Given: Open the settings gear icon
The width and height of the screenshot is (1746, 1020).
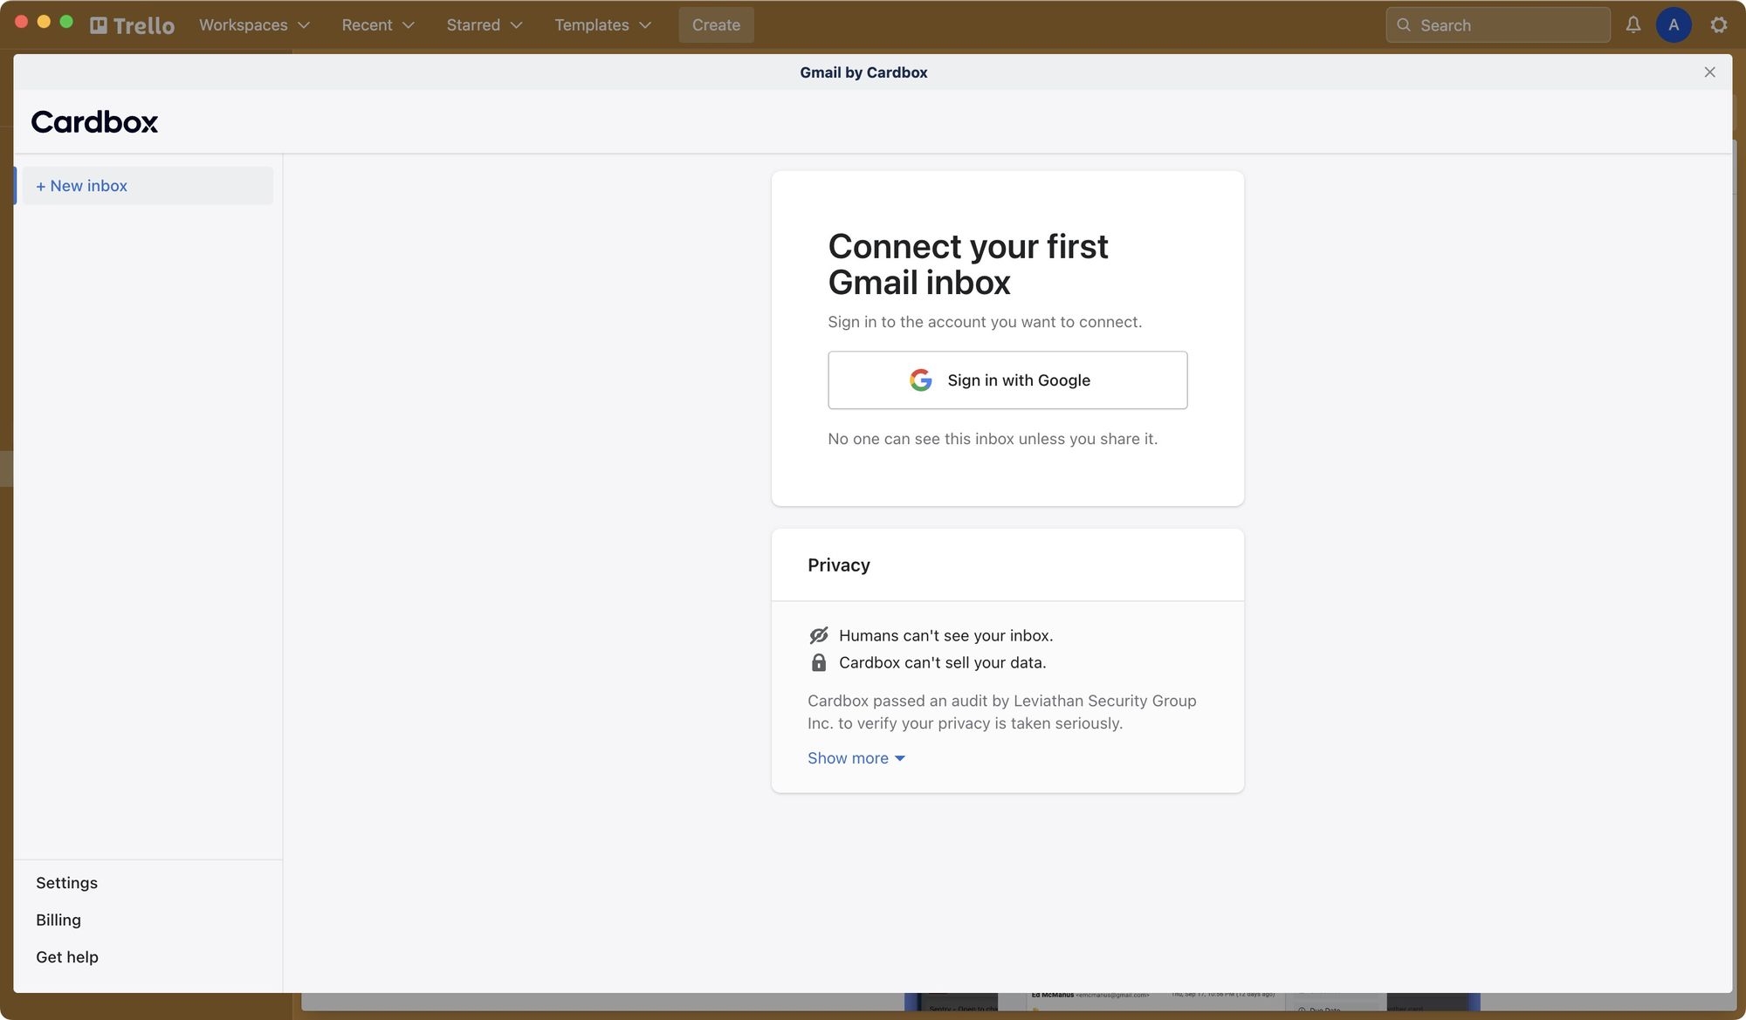Looking at the screenshot, I should (1718, 24).
